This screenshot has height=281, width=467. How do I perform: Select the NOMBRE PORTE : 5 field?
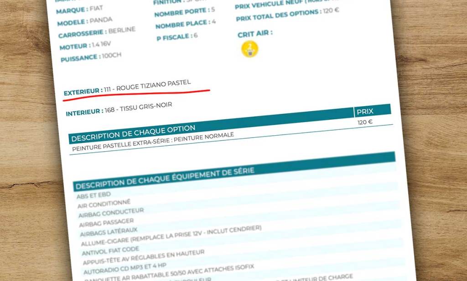click(184, 12)
